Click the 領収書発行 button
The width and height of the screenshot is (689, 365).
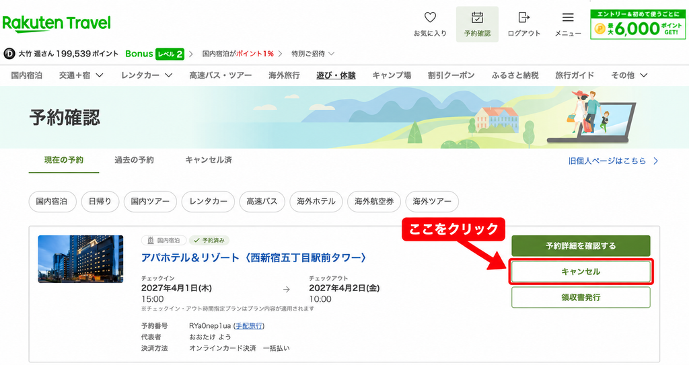(x=581, y=297)
